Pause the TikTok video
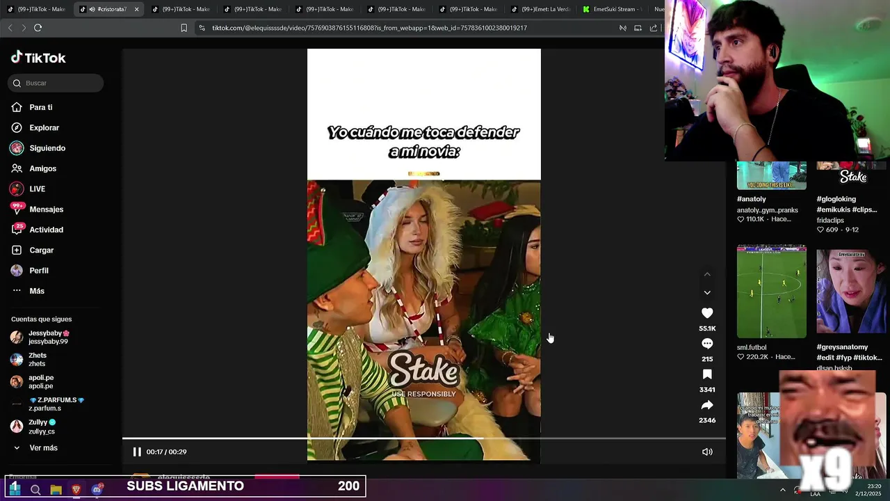This screenshot has width=890, height=501. click(137, 452)
